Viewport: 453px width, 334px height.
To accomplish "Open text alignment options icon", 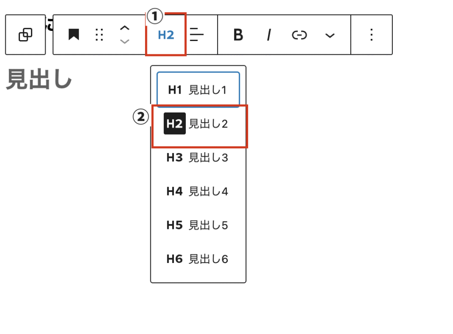I will coord(196,35).
